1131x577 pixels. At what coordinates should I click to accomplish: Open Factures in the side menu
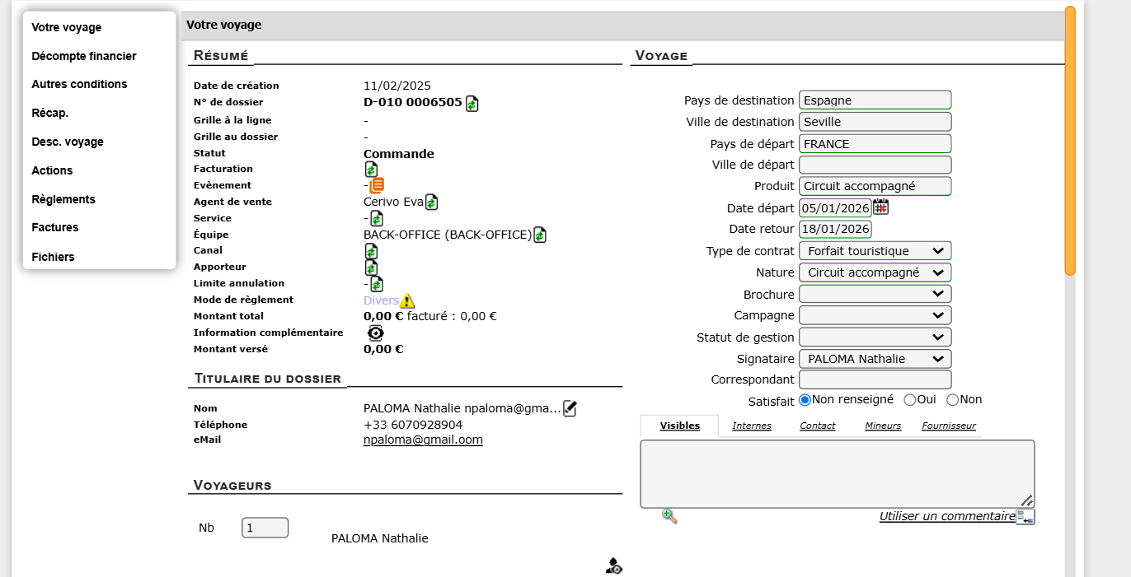coord(55,227)
